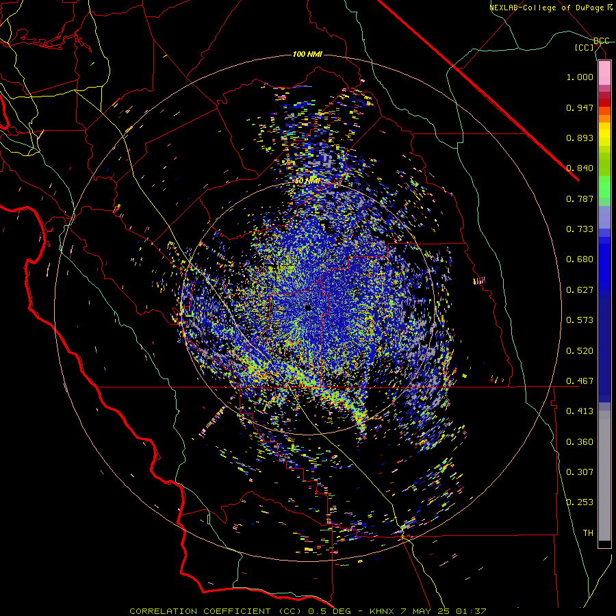Click the 0.520 legend value
Viewport: 616px width, 616px height.
point(580,351)
